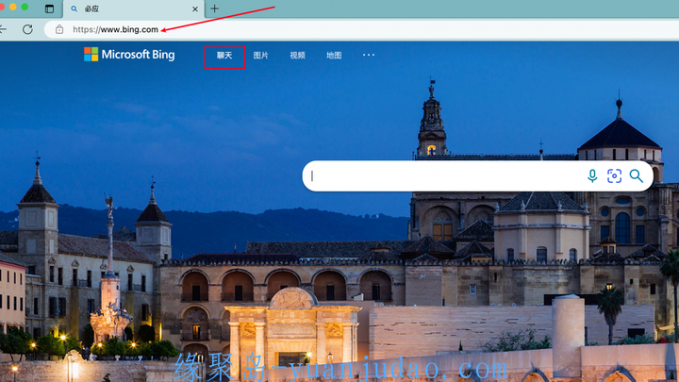
Task: Click the address bar URL www.bing.com
Action: click(x=115, y=29)
